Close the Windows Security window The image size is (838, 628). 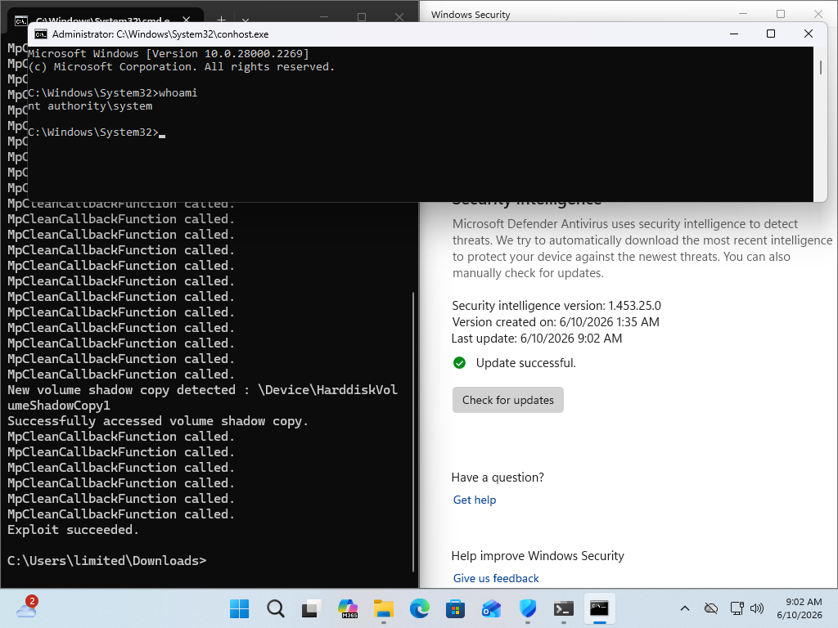[818, 14]
